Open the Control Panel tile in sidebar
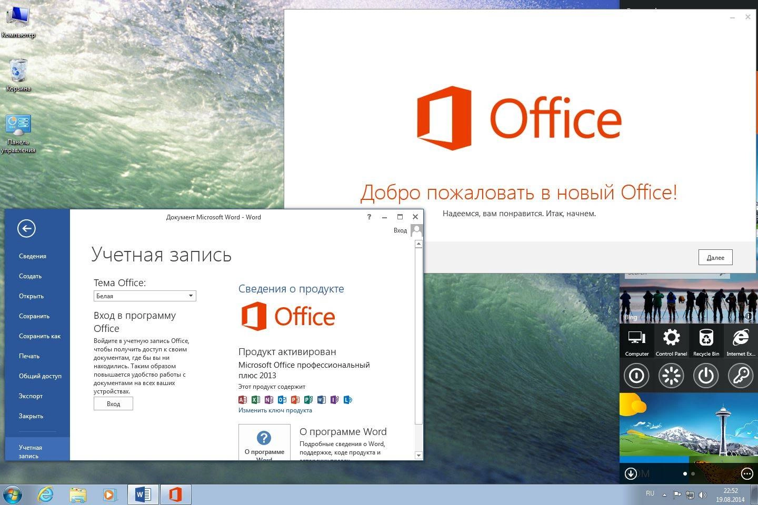This screenshot has width=758, height=505. pos(671,341)
